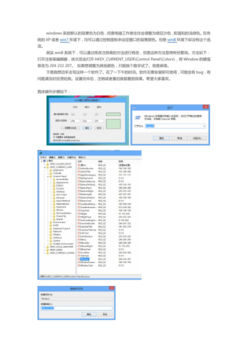Expand the AppEvents tree node

click(x=48, y=170)
